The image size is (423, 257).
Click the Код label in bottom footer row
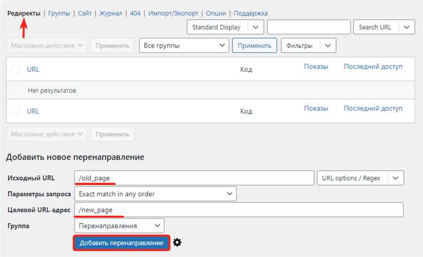click(246, 111)
